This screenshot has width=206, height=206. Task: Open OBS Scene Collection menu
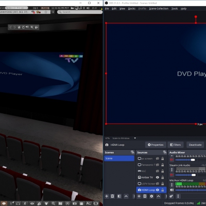[x=159, y=9]
